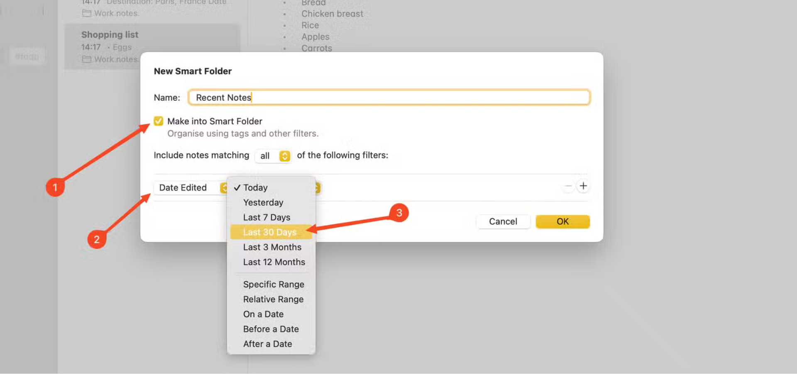This screenshot has height=374, width=797.
Task: Click the minus icon to remove filter
Action: pyautogui.click(x=567, y=186)
